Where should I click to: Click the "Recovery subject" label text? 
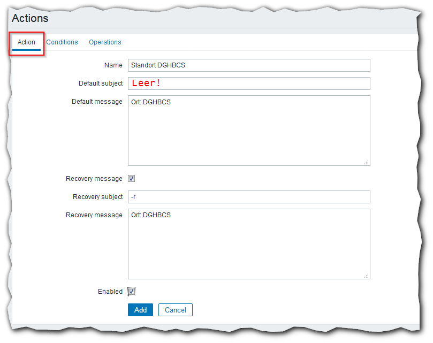(x=97, y=197)
